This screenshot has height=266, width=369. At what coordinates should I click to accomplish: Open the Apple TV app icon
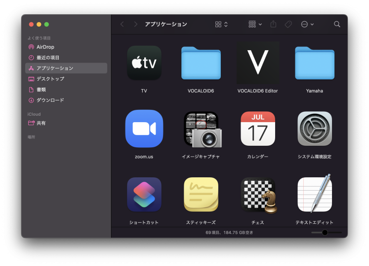(x=144, y=63)
